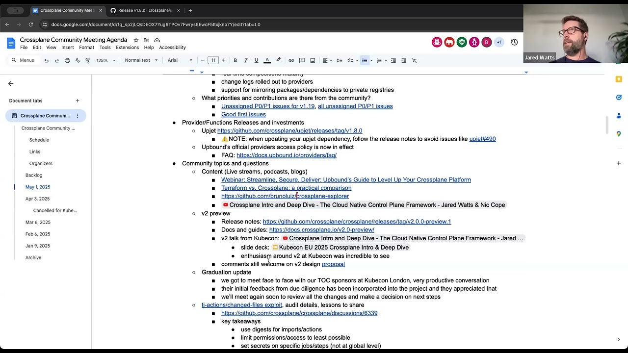Increase the font size with plus
The width and height of the screenshot is (628, 353).
[223, 60]
